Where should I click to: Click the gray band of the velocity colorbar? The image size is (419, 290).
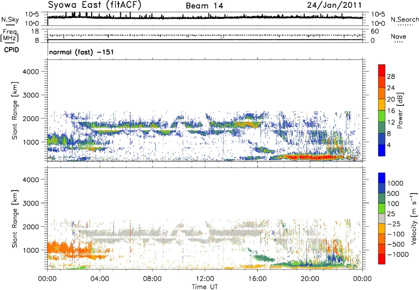click(382, 219)
